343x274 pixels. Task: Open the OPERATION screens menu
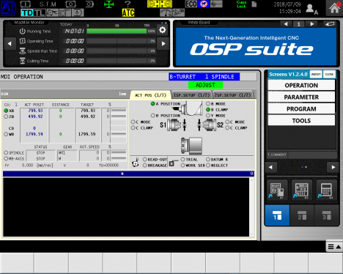[x=301, y=85]
